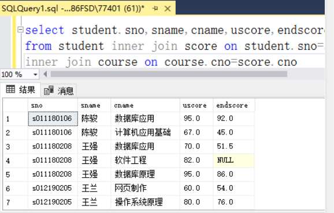
Task: Click the NULL endscore cell
Action: 233,160
